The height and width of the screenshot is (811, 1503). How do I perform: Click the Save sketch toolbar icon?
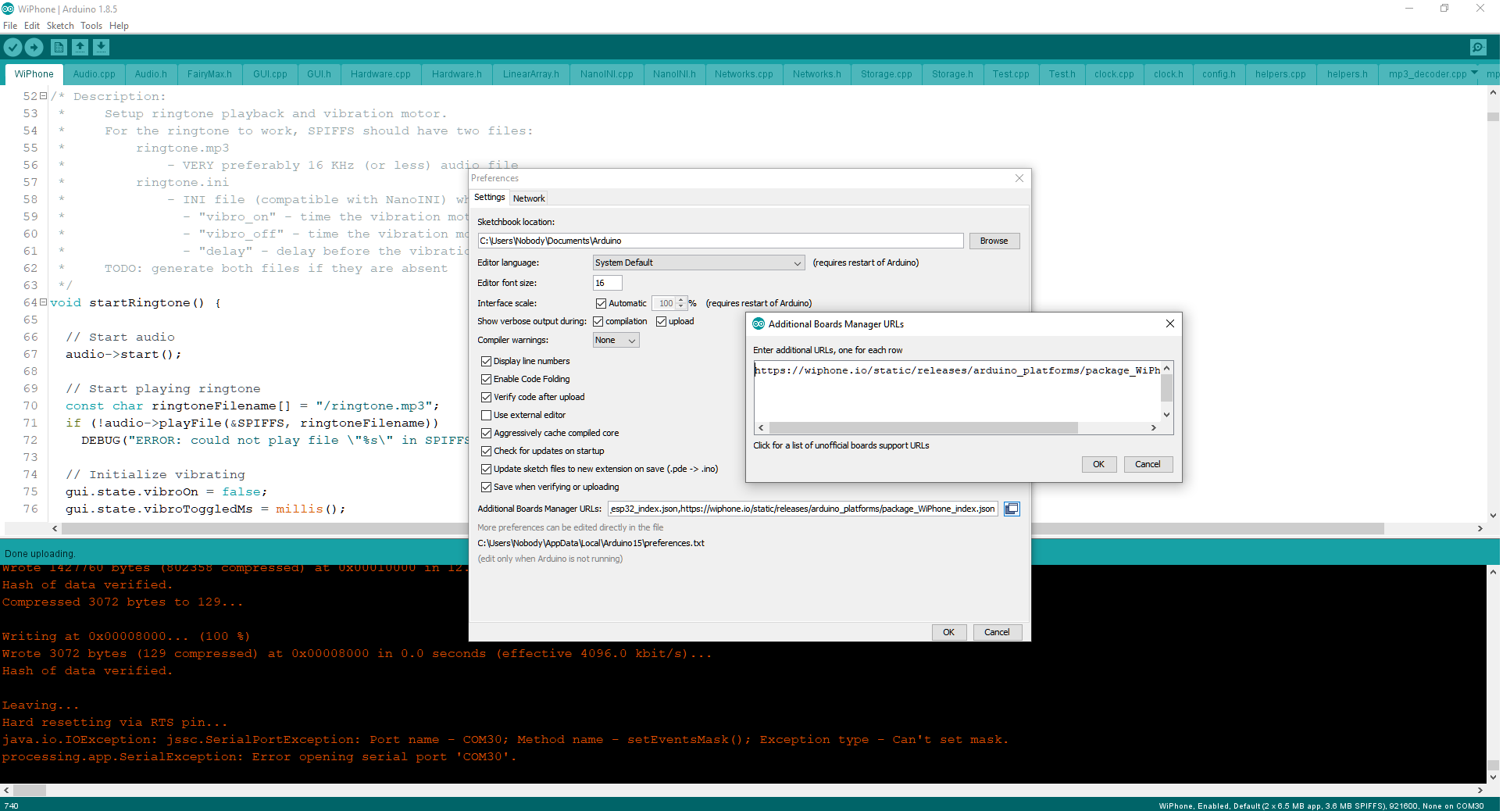click(x=101, y=48)
